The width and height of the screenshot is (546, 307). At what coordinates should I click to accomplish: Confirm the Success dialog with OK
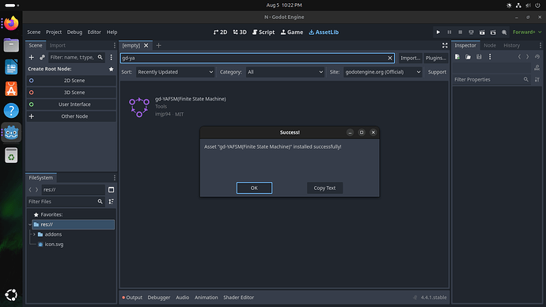(254, 188)
